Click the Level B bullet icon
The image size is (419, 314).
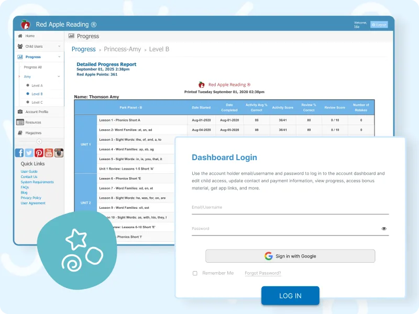tap(28, 94)
